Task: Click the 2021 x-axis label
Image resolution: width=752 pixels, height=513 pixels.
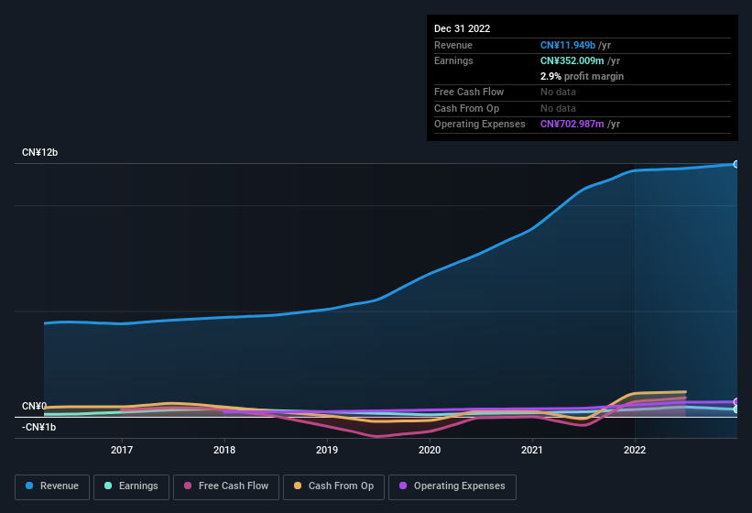Action: [x=532, y=450]
